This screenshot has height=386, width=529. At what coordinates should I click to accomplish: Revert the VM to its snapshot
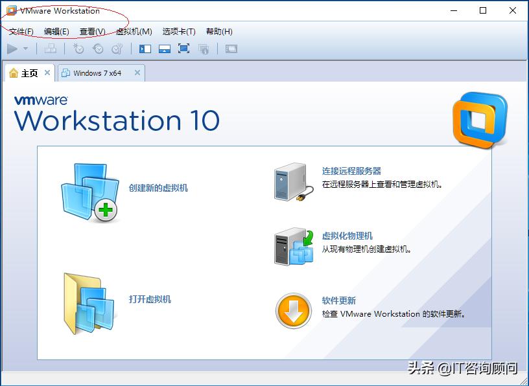coord(97,49)
